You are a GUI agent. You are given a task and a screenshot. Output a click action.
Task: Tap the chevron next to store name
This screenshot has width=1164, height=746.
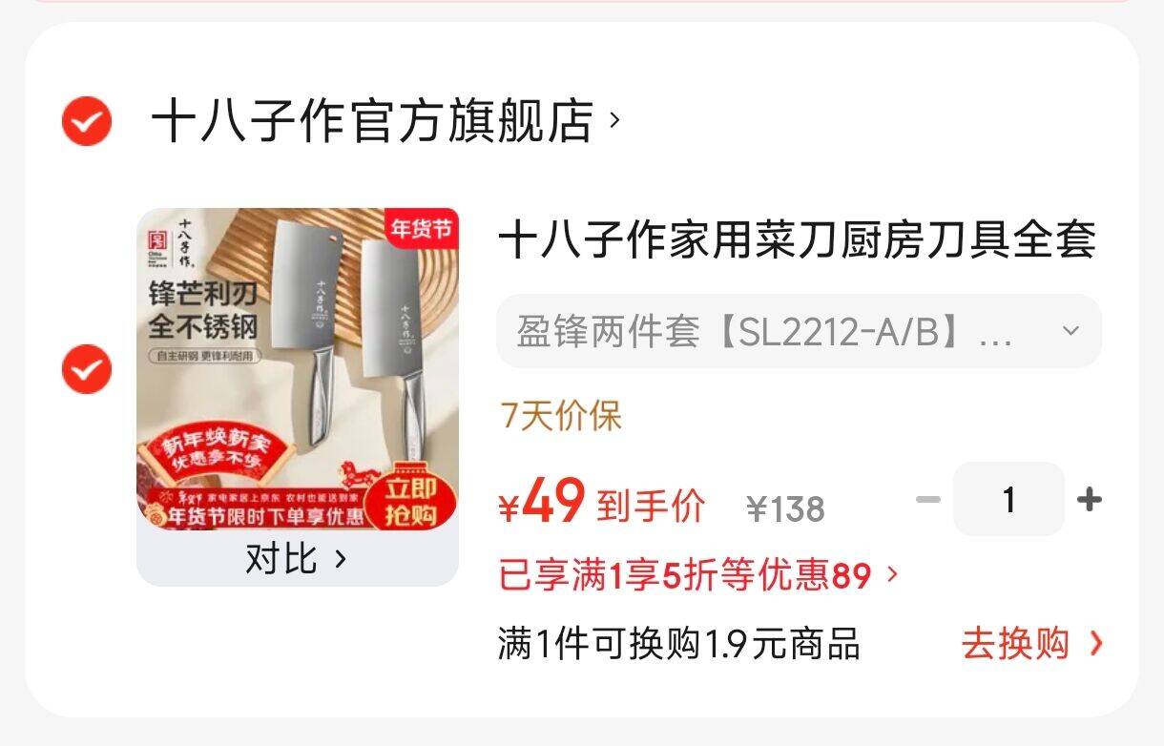pyautogui.click(x=614, y=121)
